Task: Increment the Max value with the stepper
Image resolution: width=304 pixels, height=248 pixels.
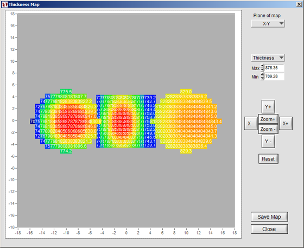Action: coord(262,66)
